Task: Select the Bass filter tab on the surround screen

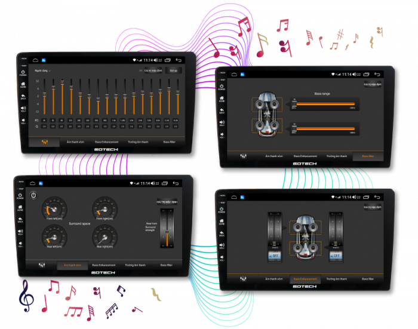Action: coord(165,265)
